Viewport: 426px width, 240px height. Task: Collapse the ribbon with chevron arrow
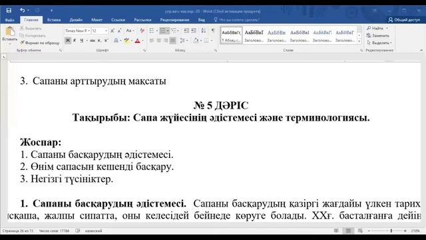421,51
